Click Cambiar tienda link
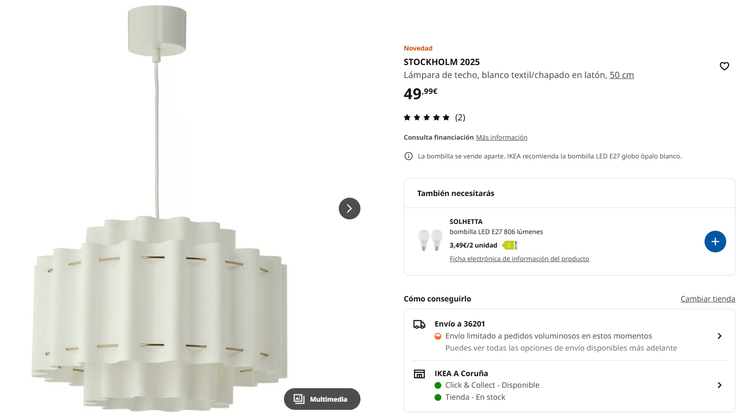744x419 pixels. [x=707, y=299]
